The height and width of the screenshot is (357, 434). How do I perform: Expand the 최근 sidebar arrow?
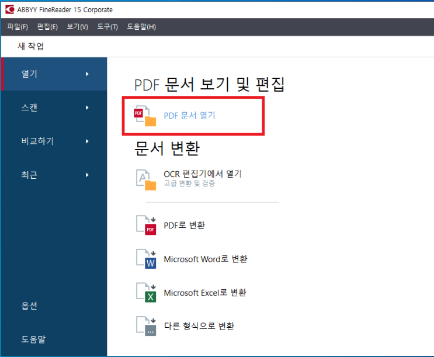(87, 175)
